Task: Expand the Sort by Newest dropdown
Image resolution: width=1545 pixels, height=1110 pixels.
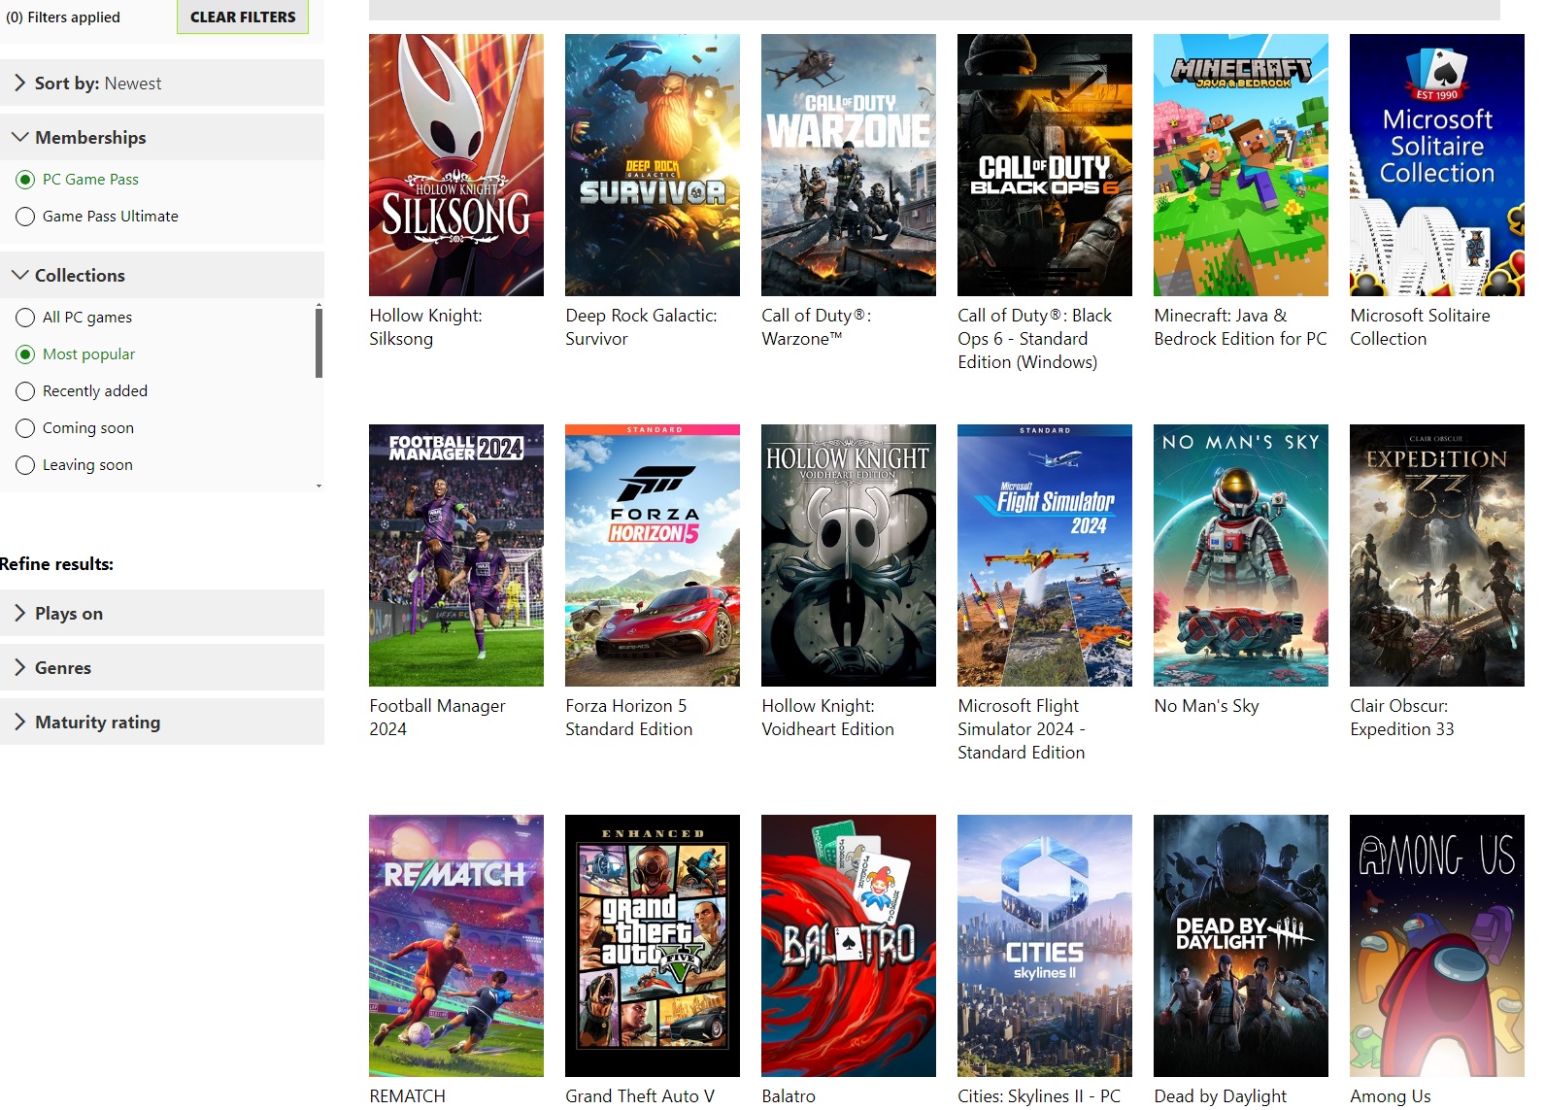Action: click(162, 83)
